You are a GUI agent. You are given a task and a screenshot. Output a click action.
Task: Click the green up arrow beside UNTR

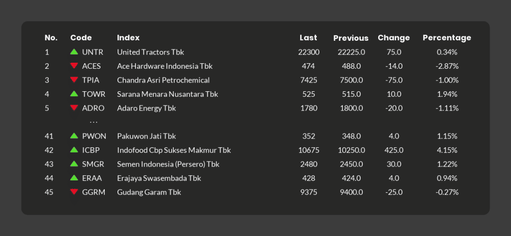click(74, 51)
